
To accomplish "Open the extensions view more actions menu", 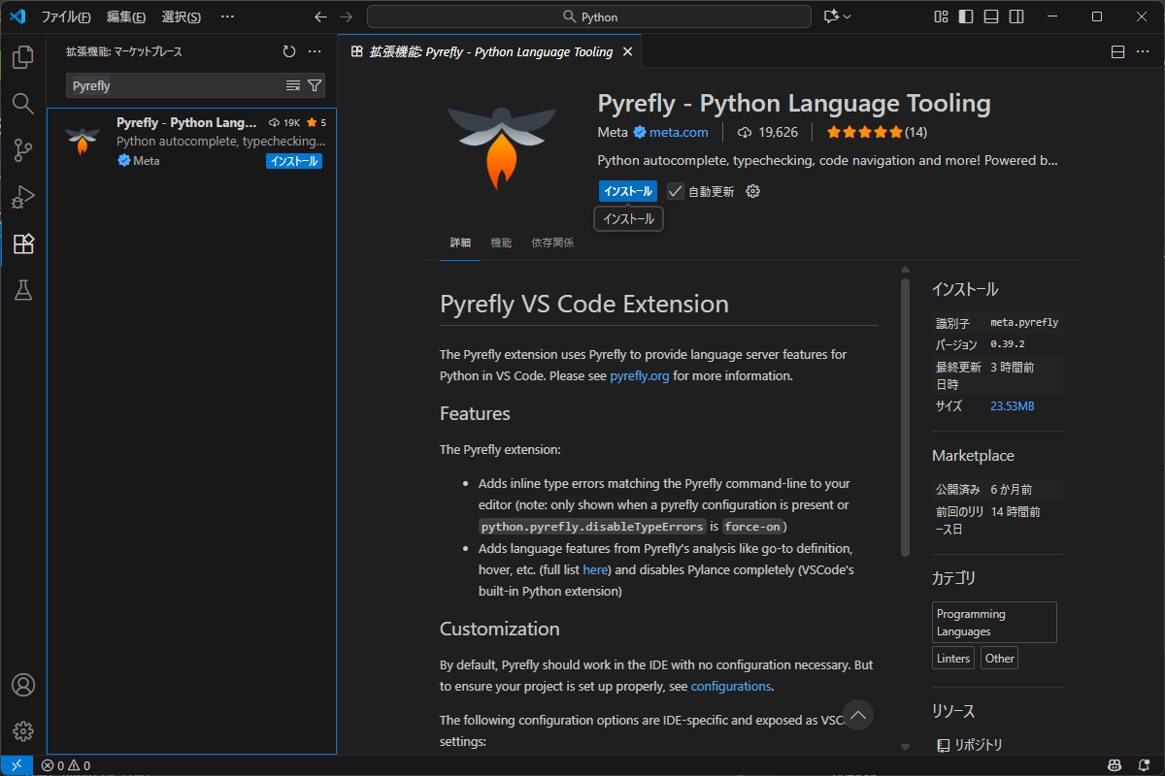I will (x=314, y=51).
